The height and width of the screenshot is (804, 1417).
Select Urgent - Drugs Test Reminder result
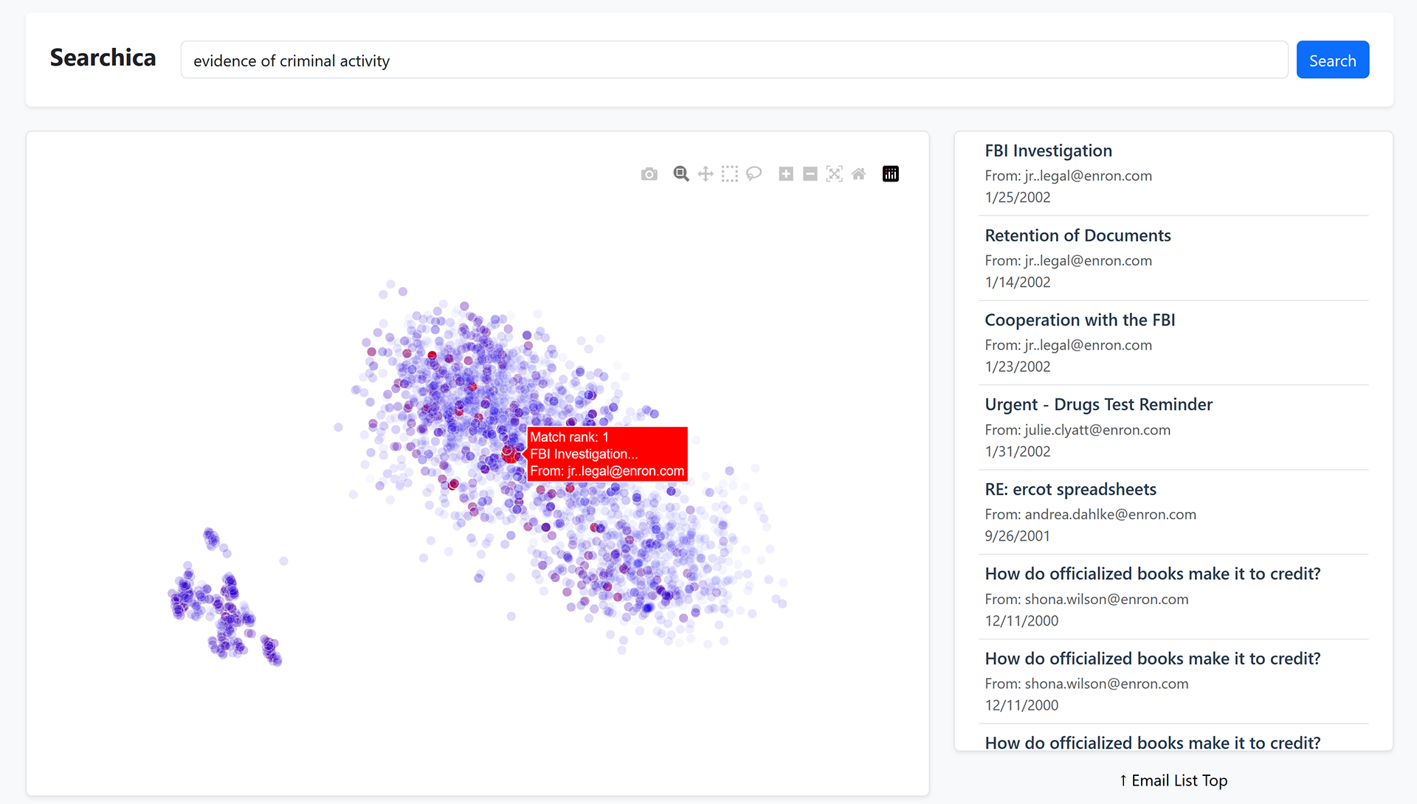click(x=1098, y=404)
